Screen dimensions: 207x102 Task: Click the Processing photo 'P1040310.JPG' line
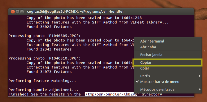click(44, 58)
